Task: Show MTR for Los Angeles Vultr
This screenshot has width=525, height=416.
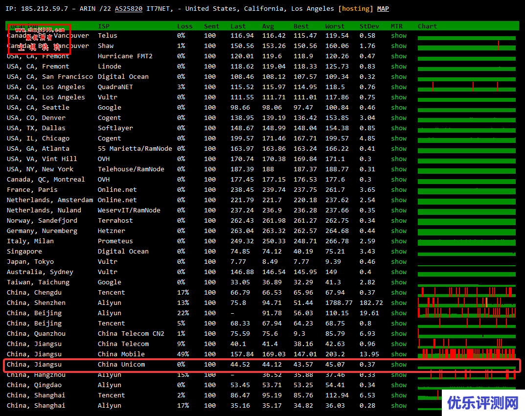Action: coord(399,97)
